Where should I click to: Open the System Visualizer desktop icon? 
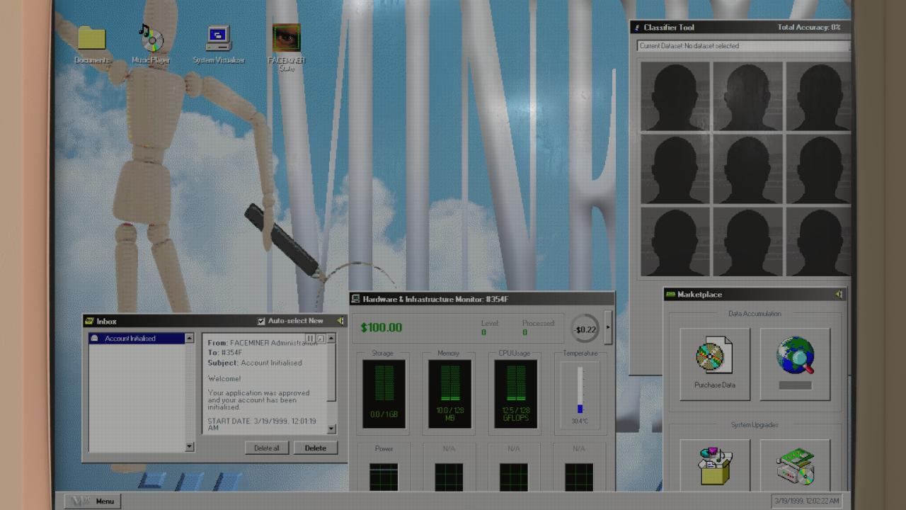pos(219,39)
